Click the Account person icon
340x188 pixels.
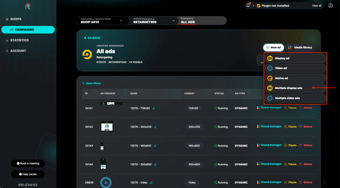7,51
